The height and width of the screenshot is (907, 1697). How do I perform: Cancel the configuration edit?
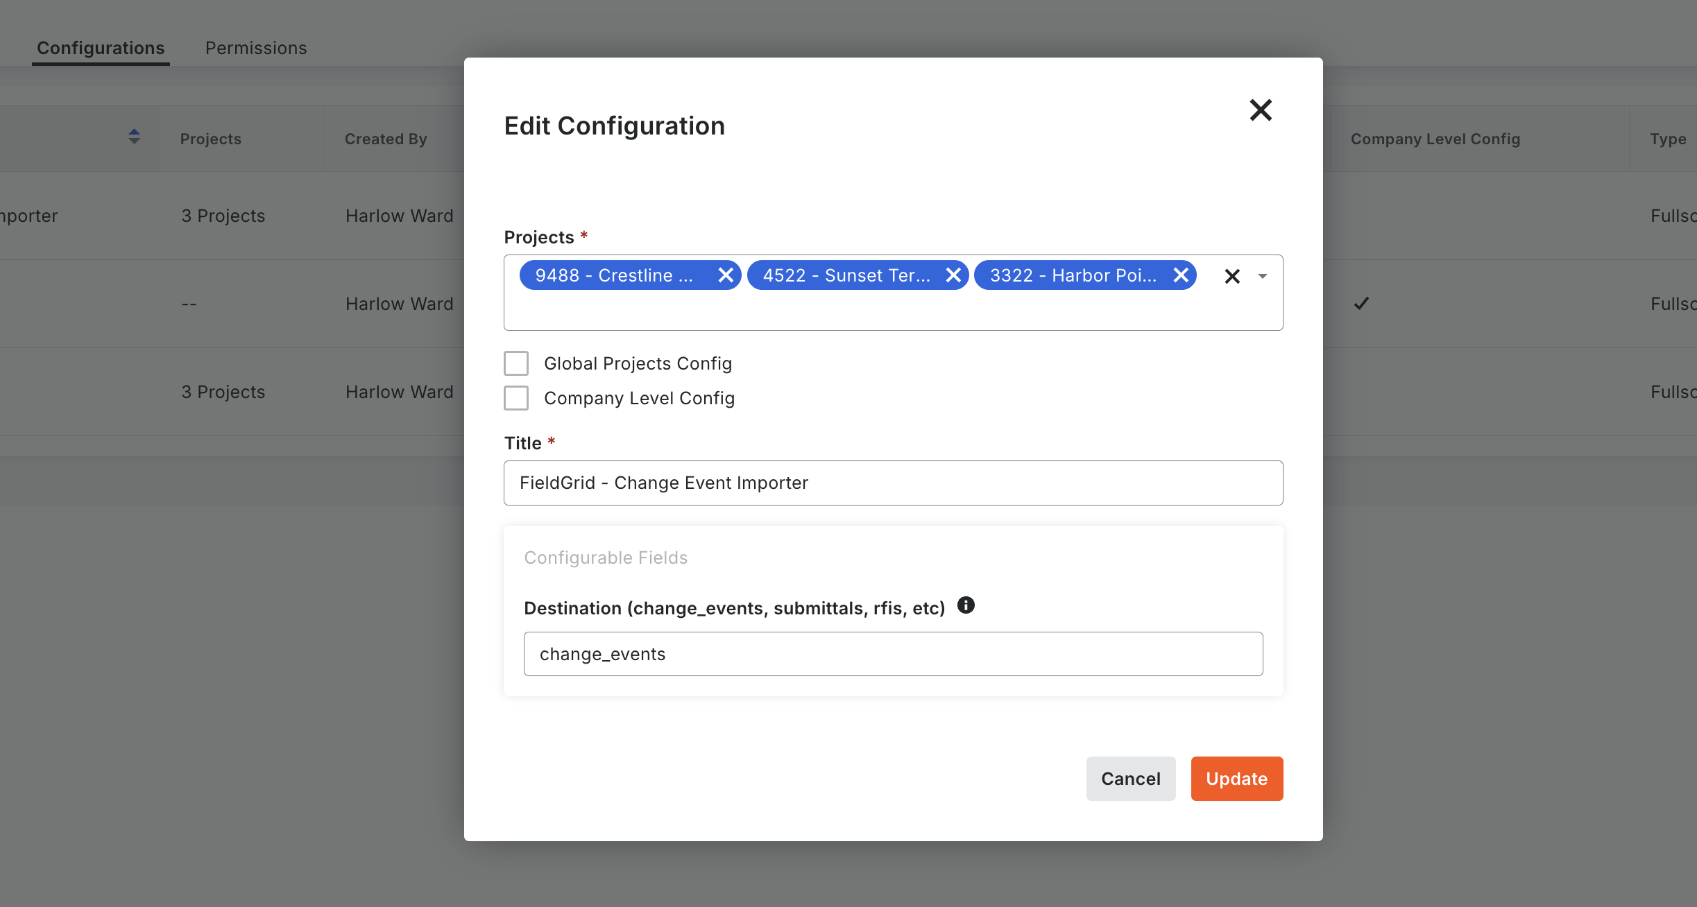[1129, 778]
